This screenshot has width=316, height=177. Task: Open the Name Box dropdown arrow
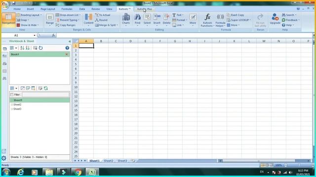[35, 35]
